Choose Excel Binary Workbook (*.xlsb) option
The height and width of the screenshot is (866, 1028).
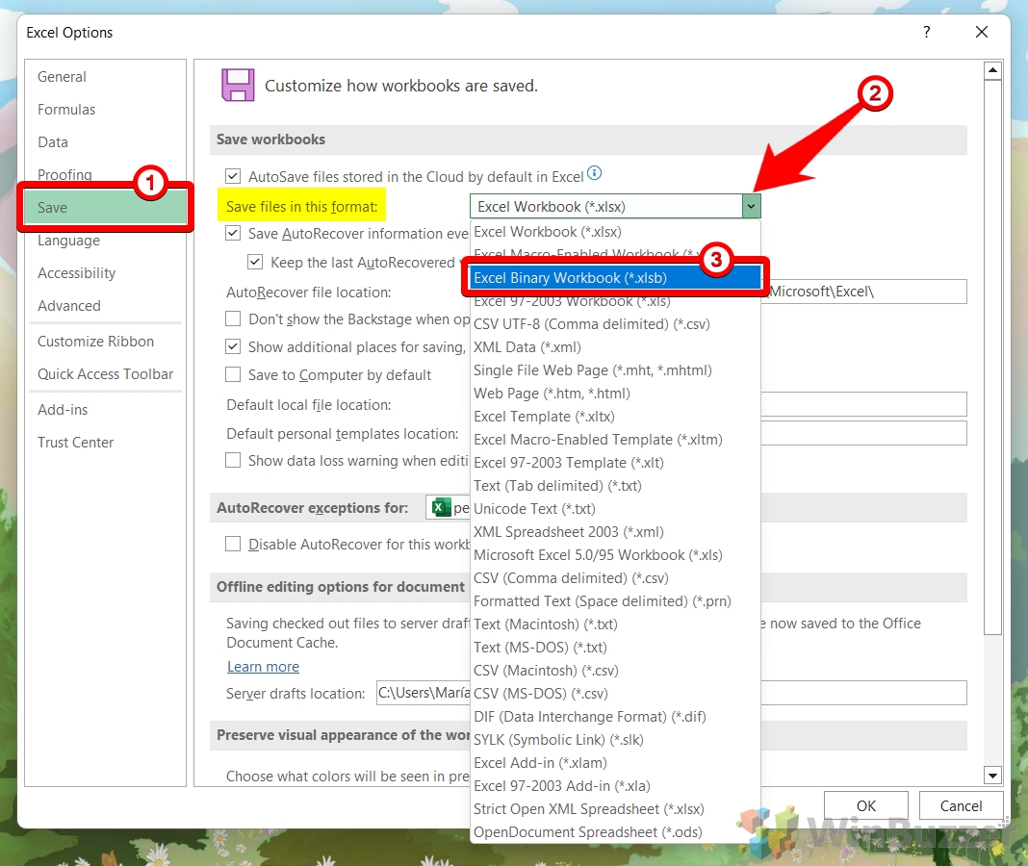coord(616,278)
